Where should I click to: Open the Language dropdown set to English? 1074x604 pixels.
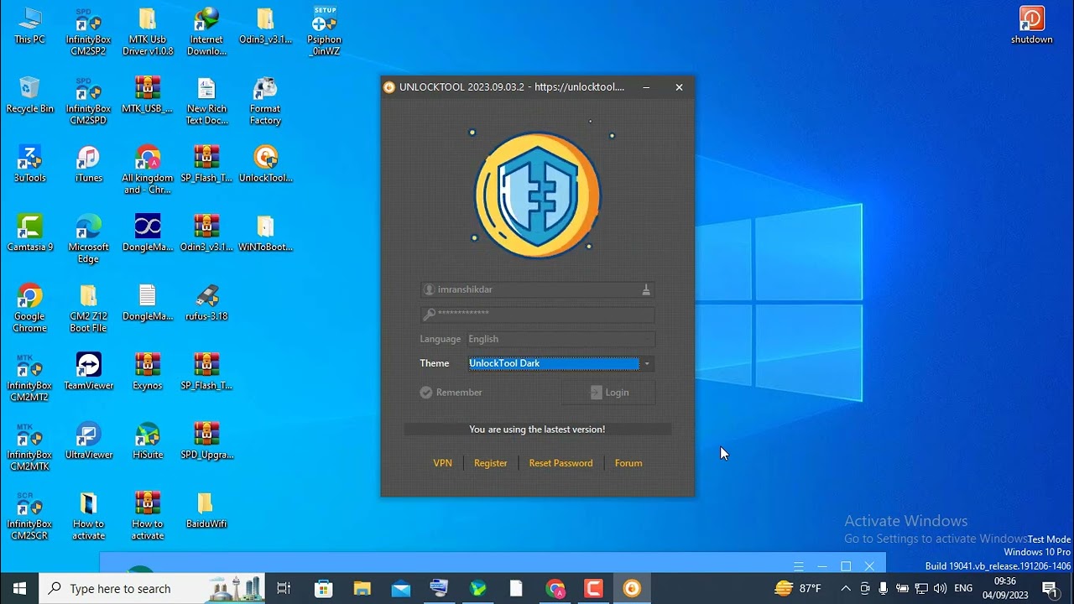pos(560,339)
